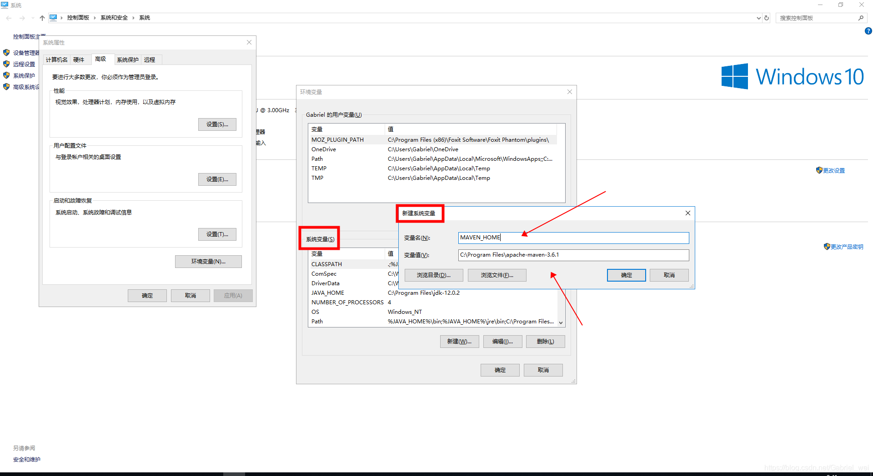Viewport: 873px width, 476px height.
Task: Click 编辑(I)... system variable button
Action: [502, 342]
